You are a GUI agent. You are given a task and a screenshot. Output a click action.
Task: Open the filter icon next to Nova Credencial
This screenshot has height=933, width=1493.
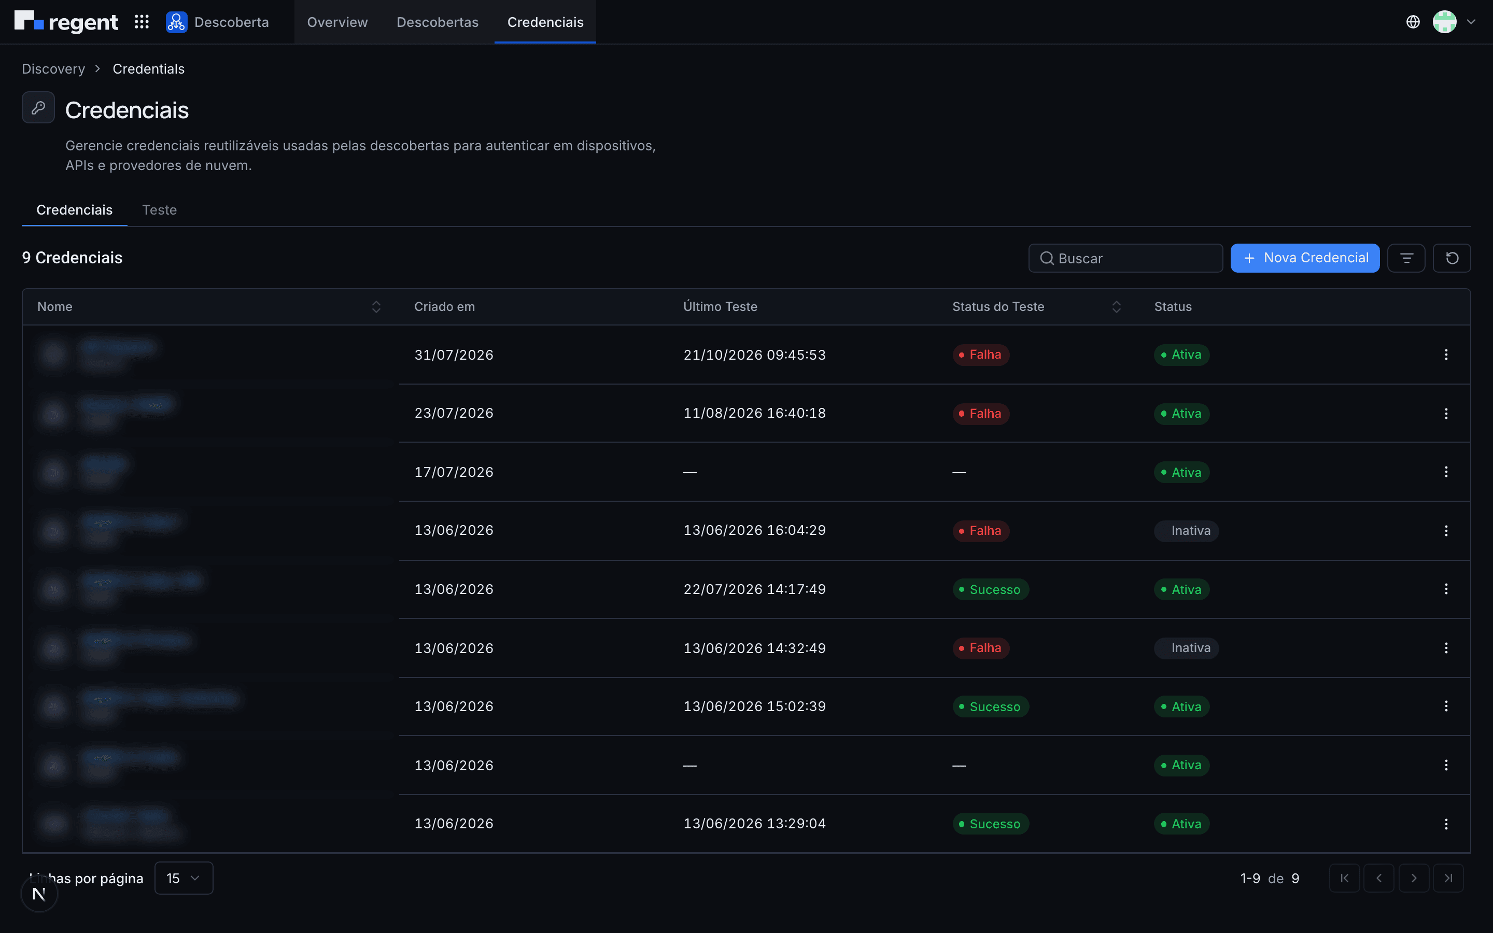[x=1406, y=258]
